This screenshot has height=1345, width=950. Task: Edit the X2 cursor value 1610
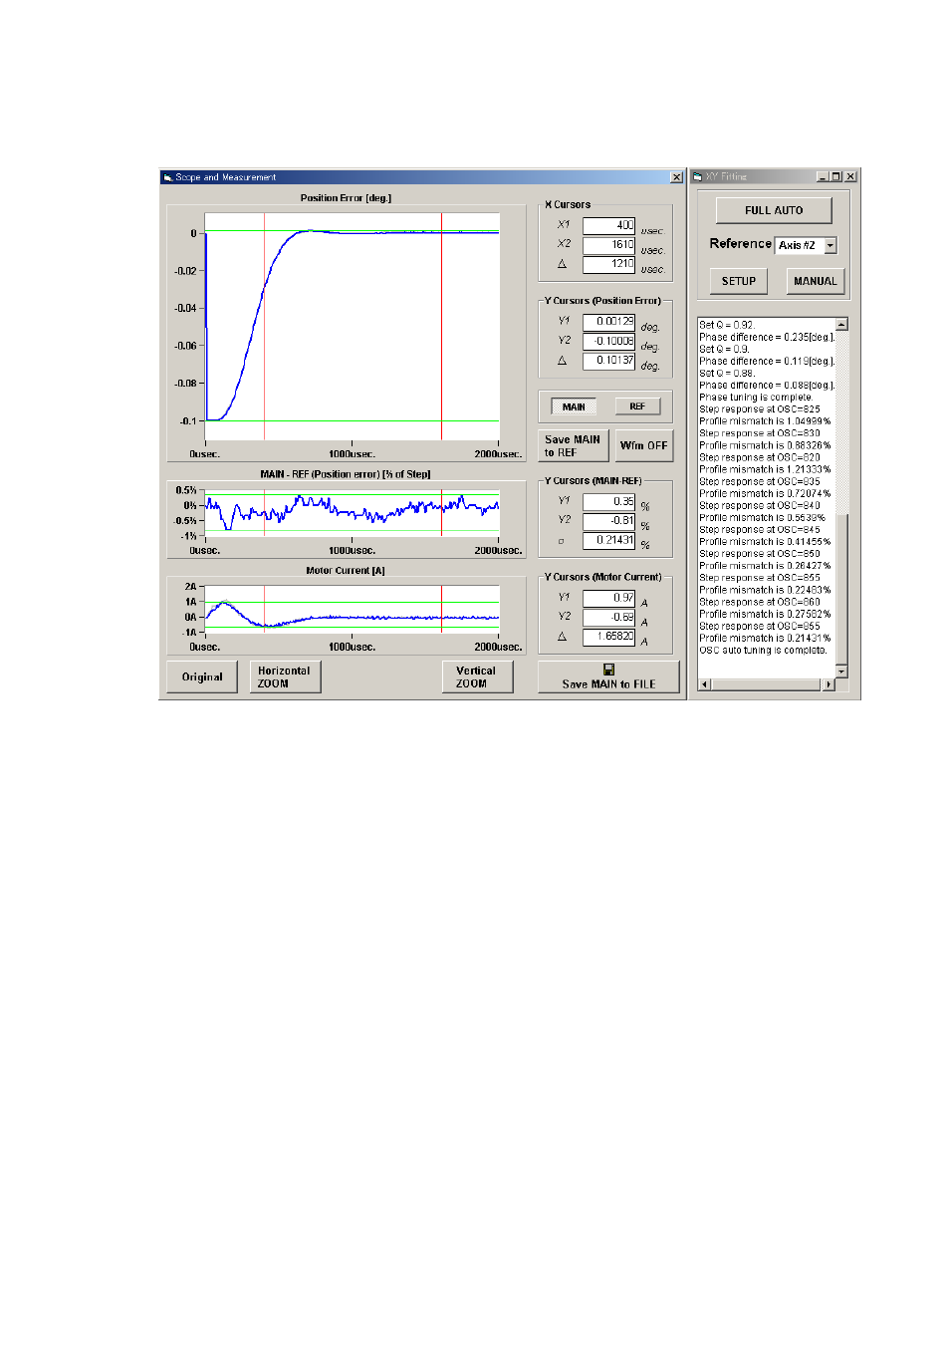coord(608,244)
